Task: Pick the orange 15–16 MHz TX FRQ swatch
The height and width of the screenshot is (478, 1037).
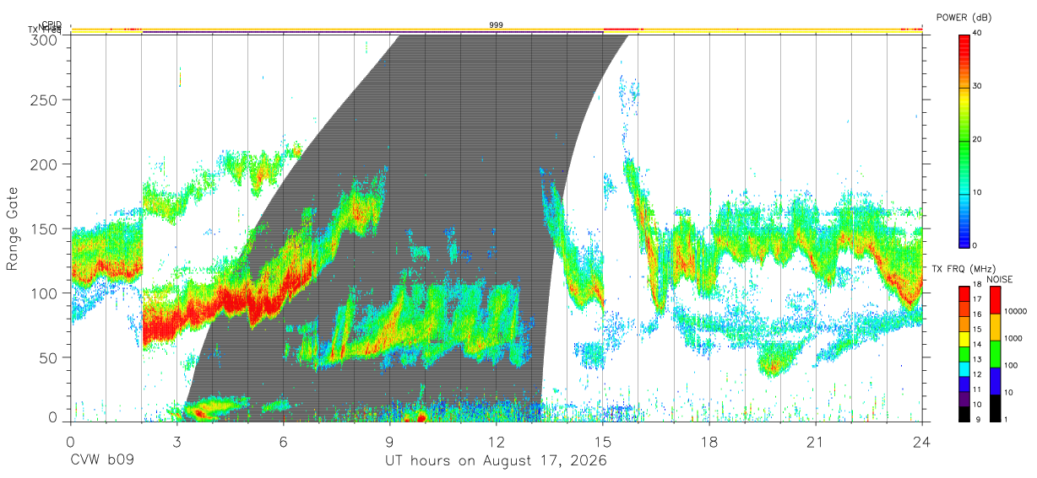Action: [964, 323]
